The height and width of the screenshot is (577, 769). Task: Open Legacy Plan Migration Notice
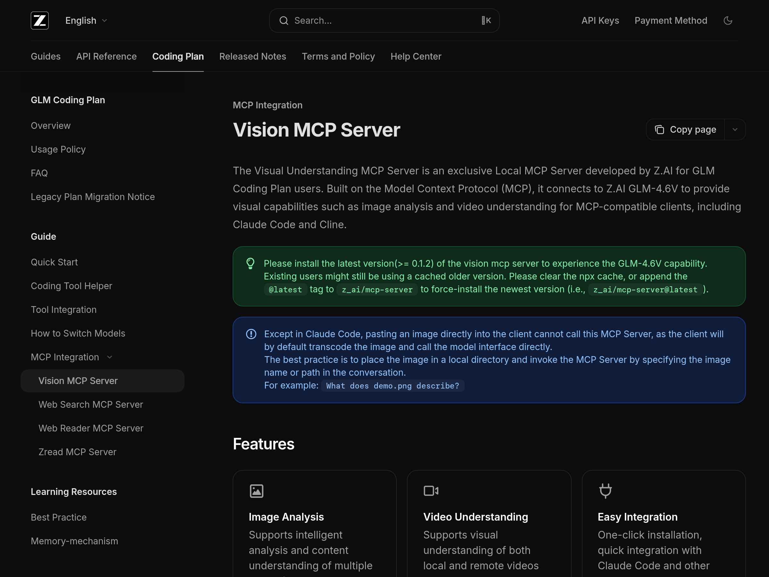93,197
